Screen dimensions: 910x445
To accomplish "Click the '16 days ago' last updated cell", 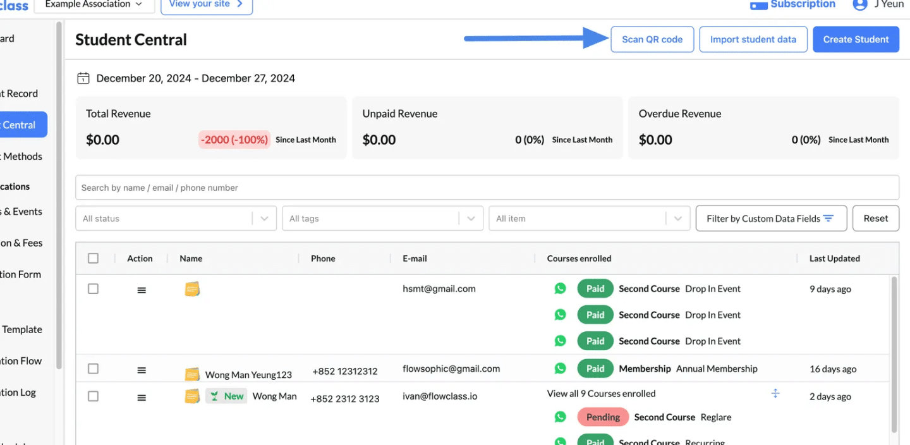I will [x=833, y=369].
